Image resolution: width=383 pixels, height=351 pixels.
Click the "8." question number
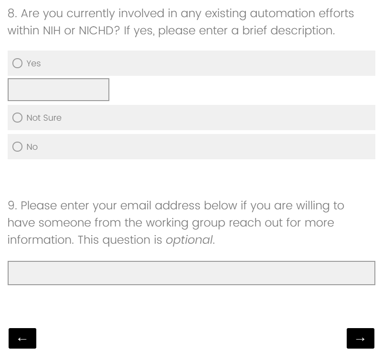point(12,13)
